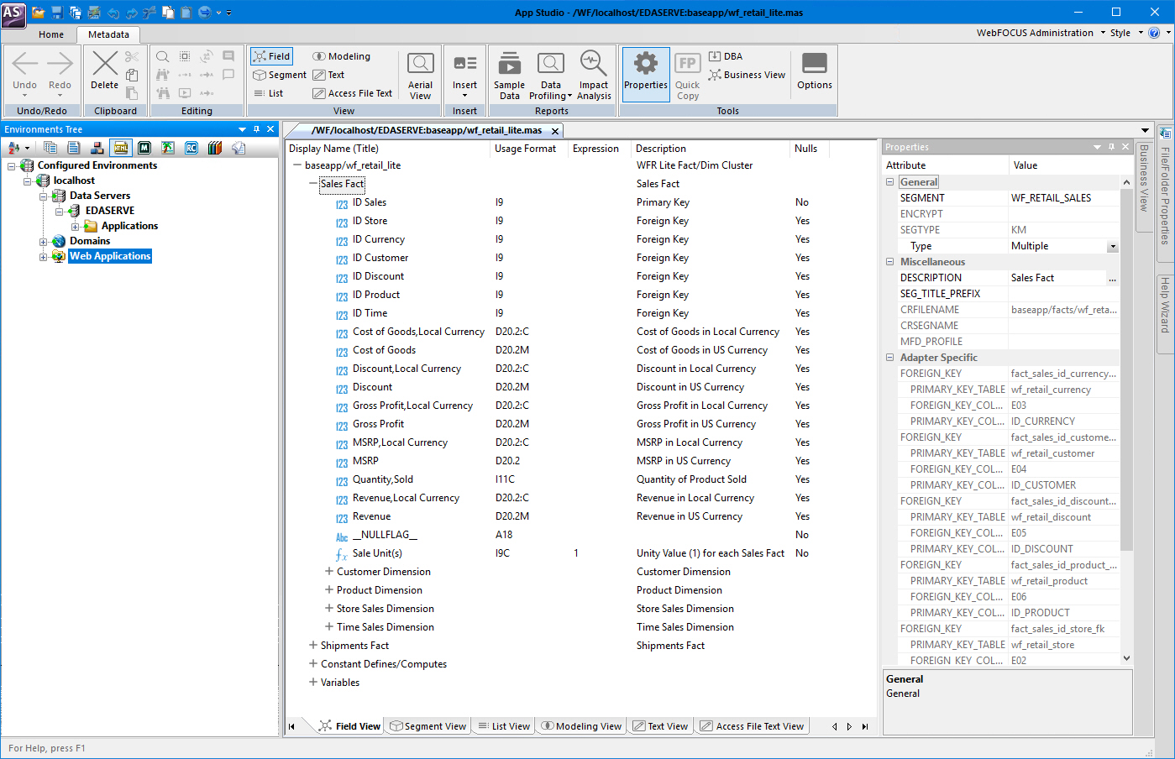Screen dimensions: 1175x759
Task: Open the Type combo box dropdown
Action: pos(1113,247)
